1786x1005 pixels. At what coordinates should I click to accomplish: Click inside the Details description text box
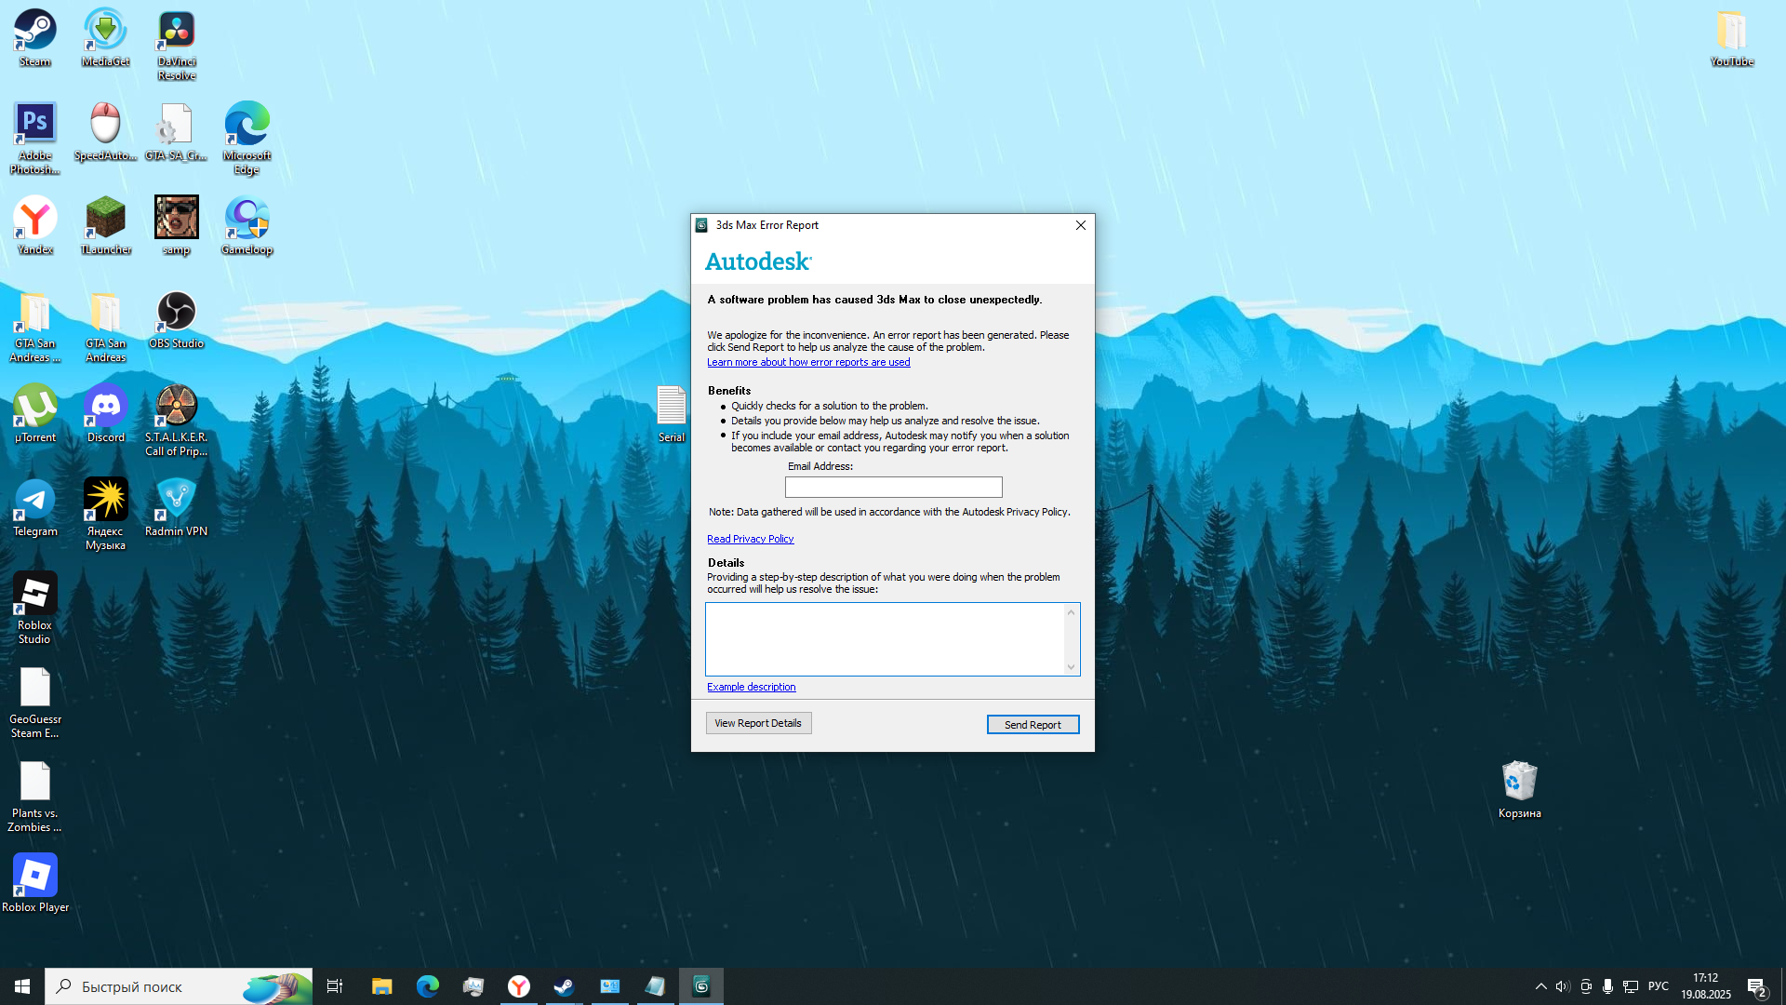[885, 638]
